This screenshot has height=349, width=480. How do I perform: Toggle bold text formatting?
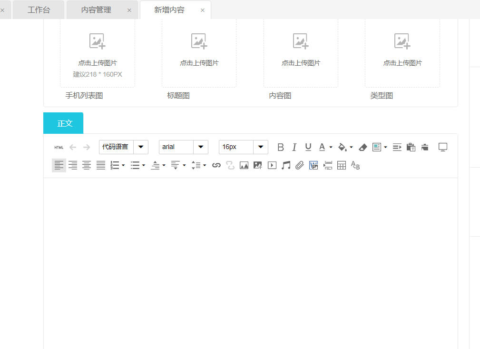click(x=281, y=148)
